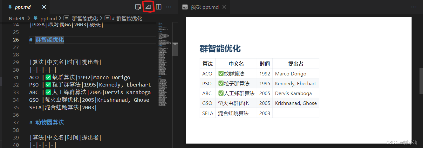Click the ✅粒子群算法 cell in the preview
This screenshot has height=148, width=423.
click(236, 84)
